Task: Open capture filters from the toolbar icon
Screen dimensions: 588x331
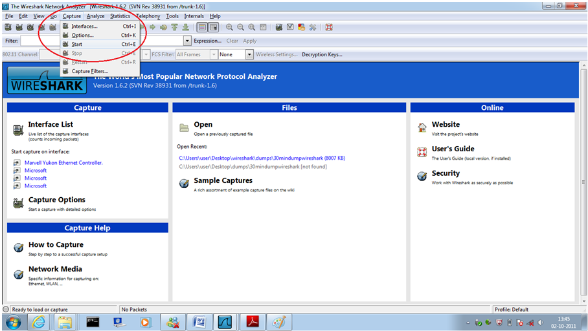Action: [278, 27]
